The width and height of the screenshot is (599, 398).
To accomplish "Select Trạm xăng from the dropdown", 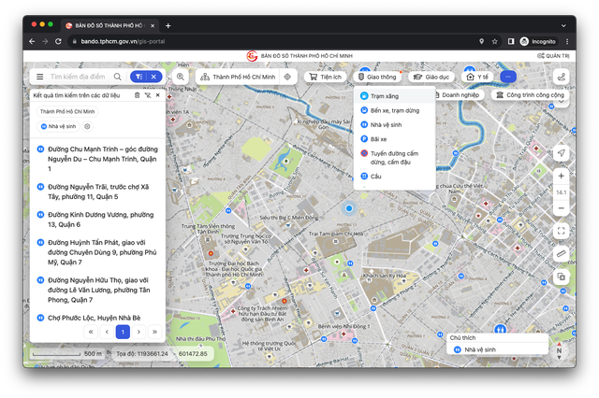I will click(395, 96).
